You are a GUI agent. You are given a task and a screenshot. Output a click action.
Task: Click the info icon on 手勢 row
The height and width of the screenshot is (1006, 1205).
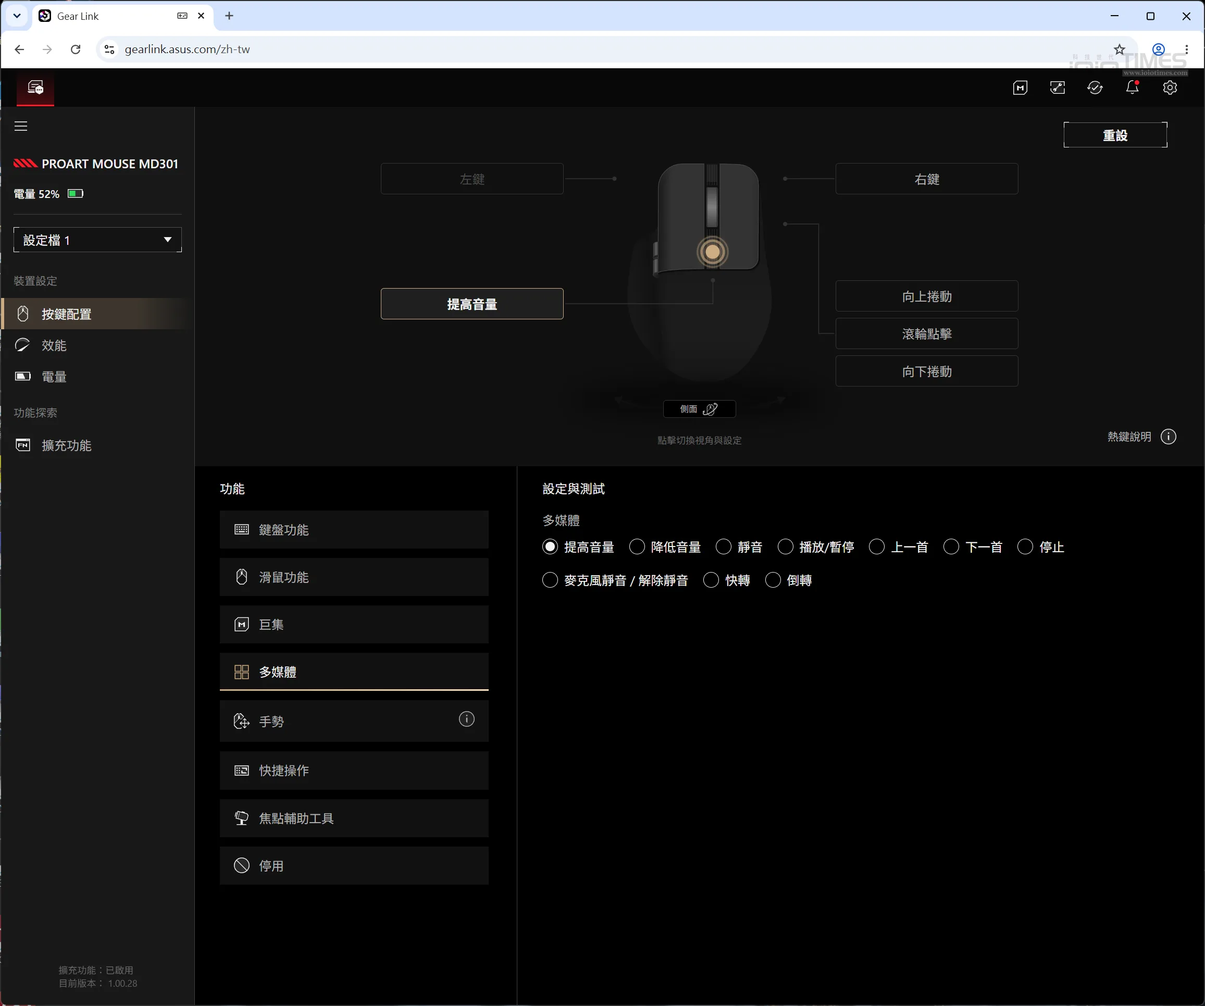[x=466, y=718]
